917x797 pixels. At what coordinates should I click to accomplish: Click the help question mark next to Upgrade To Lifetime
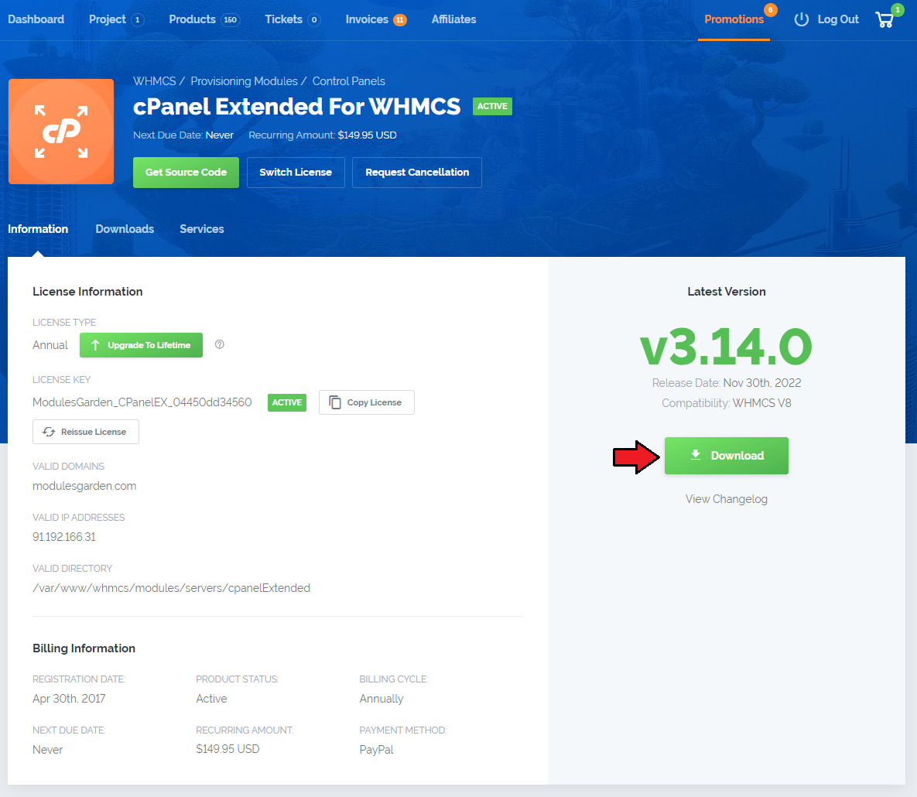point(219,344)
